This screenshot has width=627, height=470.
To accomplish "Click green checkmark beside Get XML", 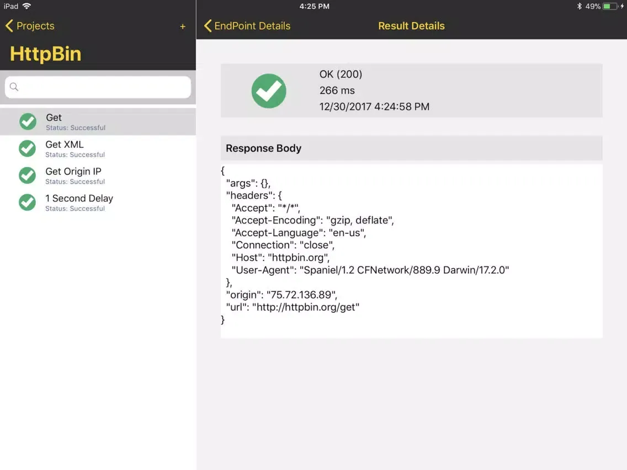I will [x=27, y=149].
